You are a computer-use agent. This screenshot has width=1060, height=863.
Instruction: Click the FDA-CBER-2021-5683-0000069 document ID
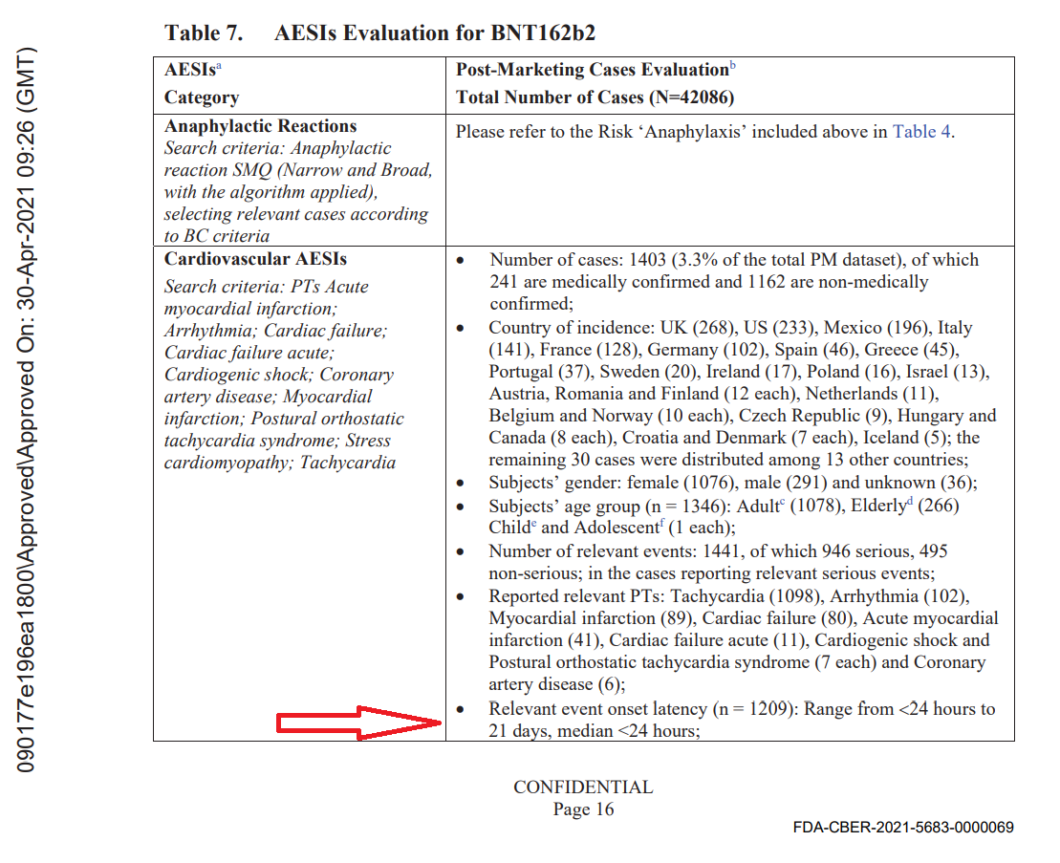(x=903, y=828)
